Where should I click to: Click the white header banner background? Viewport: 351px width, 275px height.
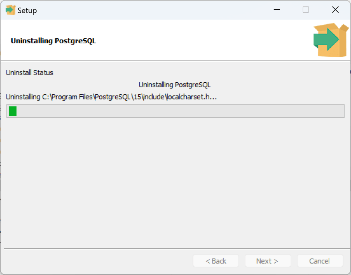click(x=206, y=41)
